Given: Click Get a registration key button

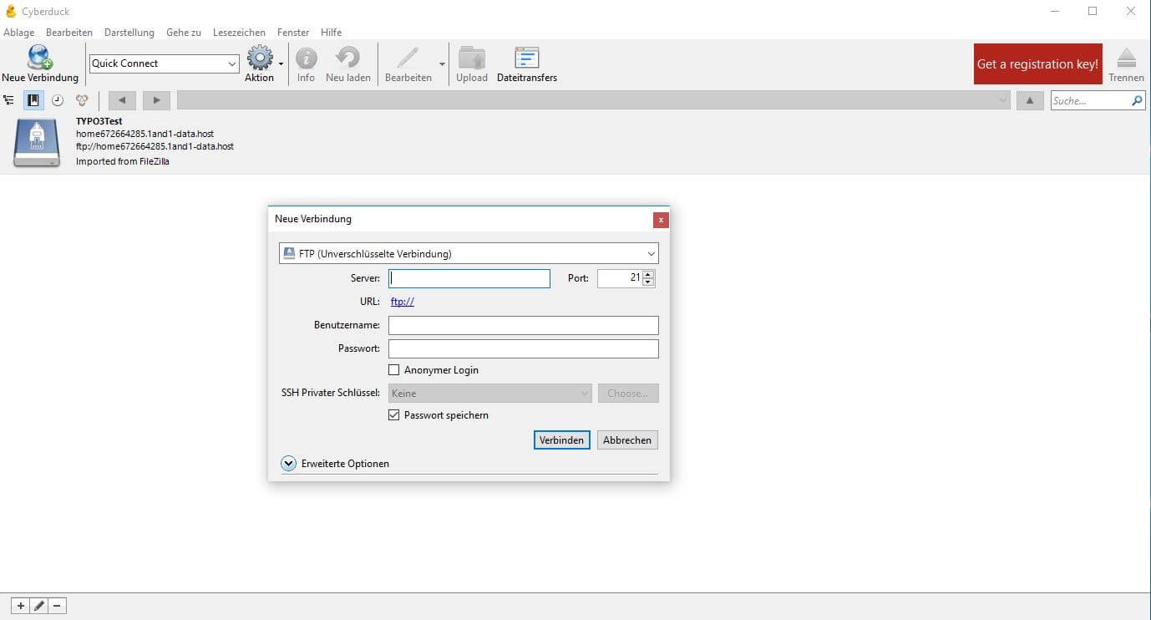Looking at the screenshot, I should 1038,64.
